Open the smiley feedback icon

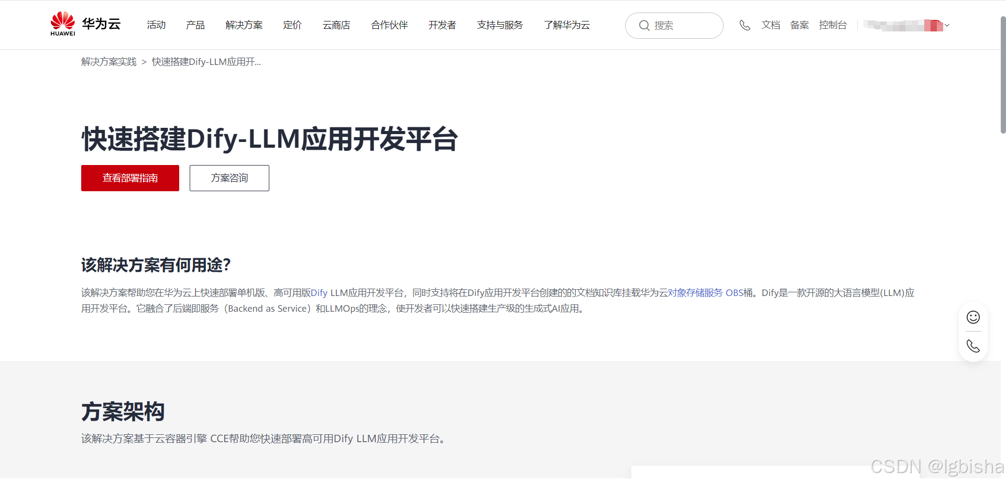(973, 317)
